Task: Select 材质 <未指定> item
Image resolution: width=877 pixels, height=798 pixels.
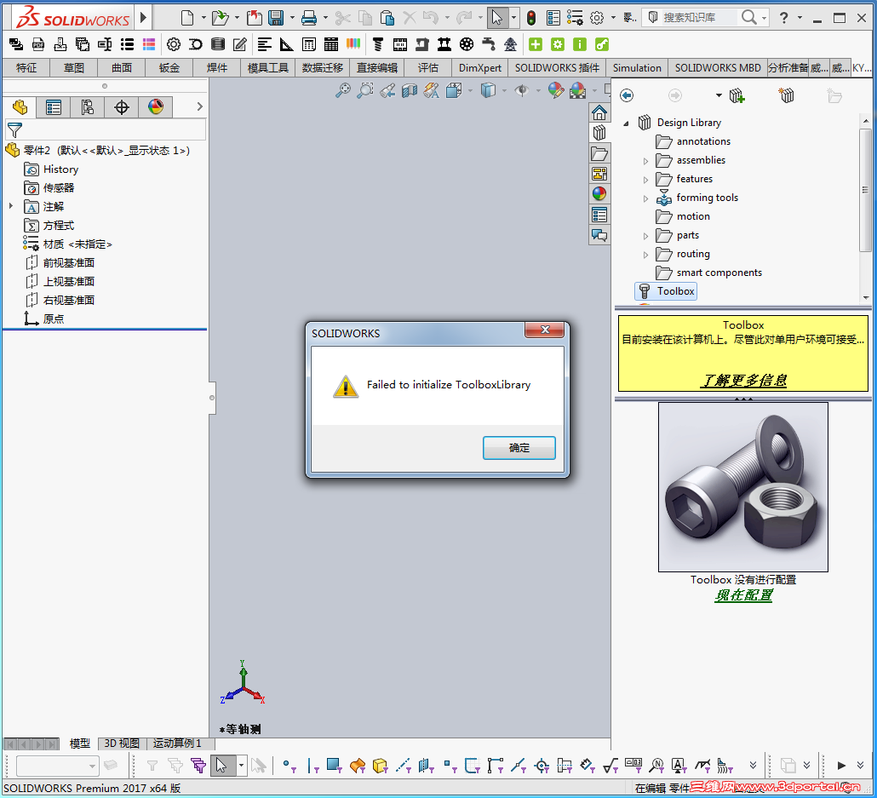Action: (67, 244)
